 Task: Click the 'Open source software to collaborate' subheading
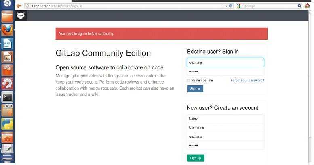(x=110, y=68)
